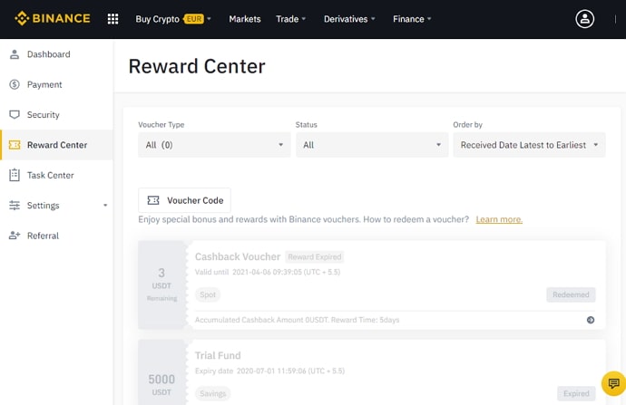This screenshot has width=626, height=405.
Task: Open the Order by Received Date dropdown
Action: coord(530,145)
